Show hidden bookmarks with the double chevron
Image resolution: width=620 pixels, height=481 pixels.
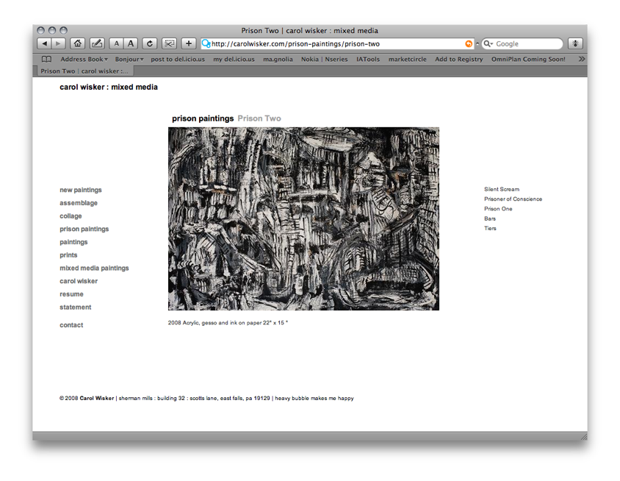click(x=581, y=59)
